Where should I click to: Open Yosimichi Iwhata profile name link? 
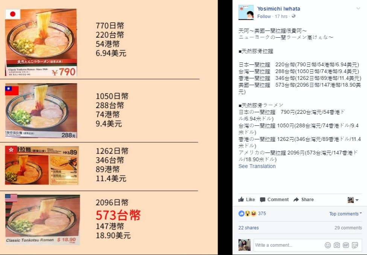pyautogui.click(x=279, y=9)
